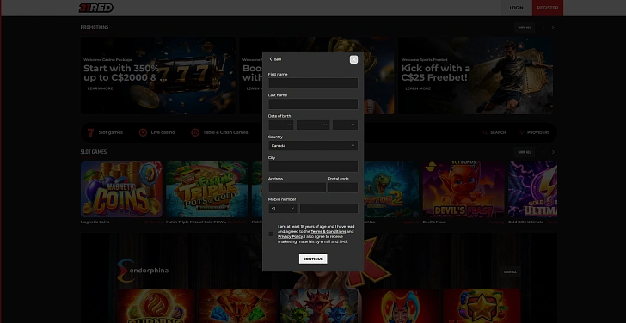Close the registration dialog with the X

tap(353, 59)
